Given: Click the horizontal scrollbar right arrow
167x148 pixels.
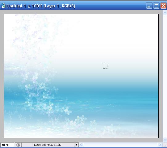Looking at the screenshot, I should [x=160, y=145].
